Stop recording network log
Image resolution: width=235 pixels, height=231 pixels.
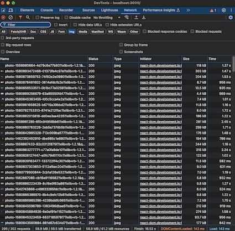3,18
